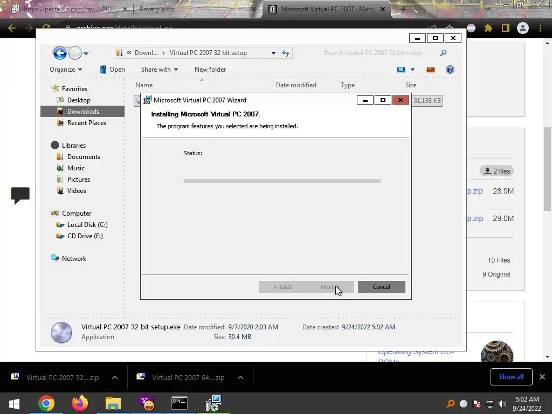
Task: Open the Share with menu
Action: tap(160, 70)
